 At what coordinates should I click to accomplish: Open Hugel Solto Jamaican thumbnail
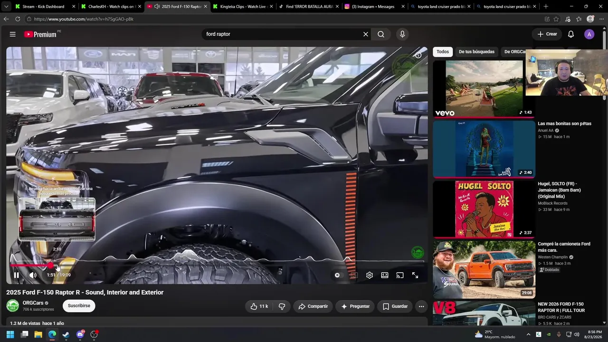(x=484, y=209)
